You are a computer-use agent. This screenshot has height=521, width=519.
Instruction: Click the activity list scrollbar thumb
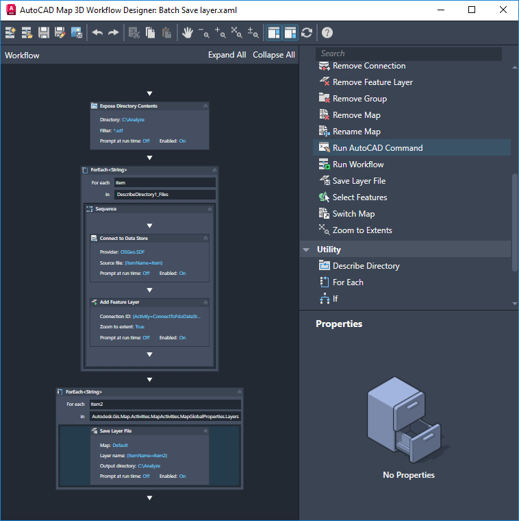pyautogui.click(x=515, y=222)
